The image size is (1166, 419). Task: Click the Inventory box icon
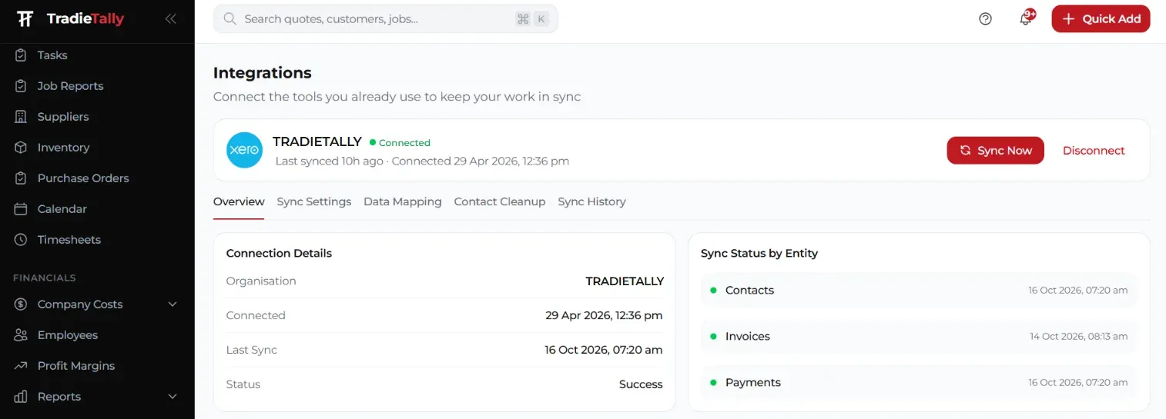[x=22, y=148]
